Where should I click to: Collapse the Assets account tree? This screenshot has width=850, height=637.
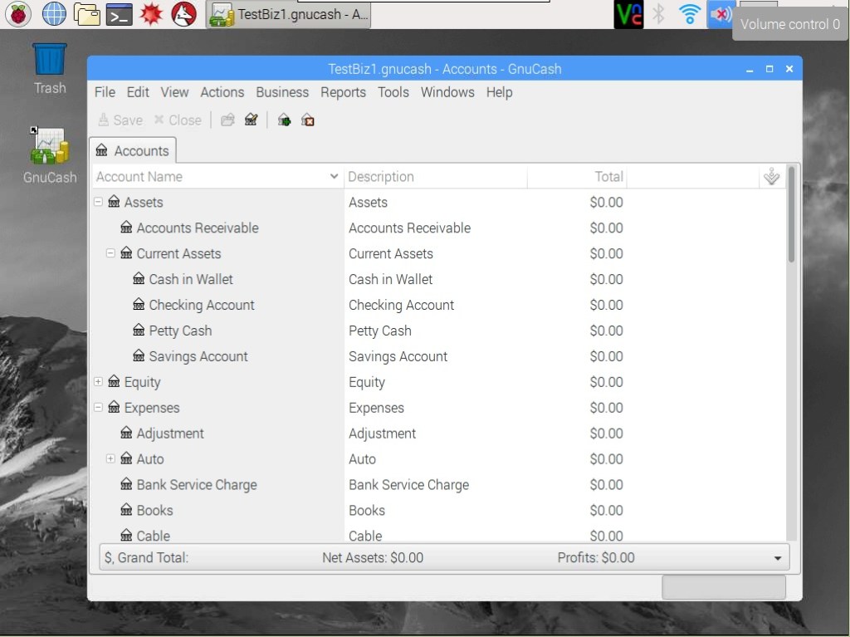click(x=98, y=202)
